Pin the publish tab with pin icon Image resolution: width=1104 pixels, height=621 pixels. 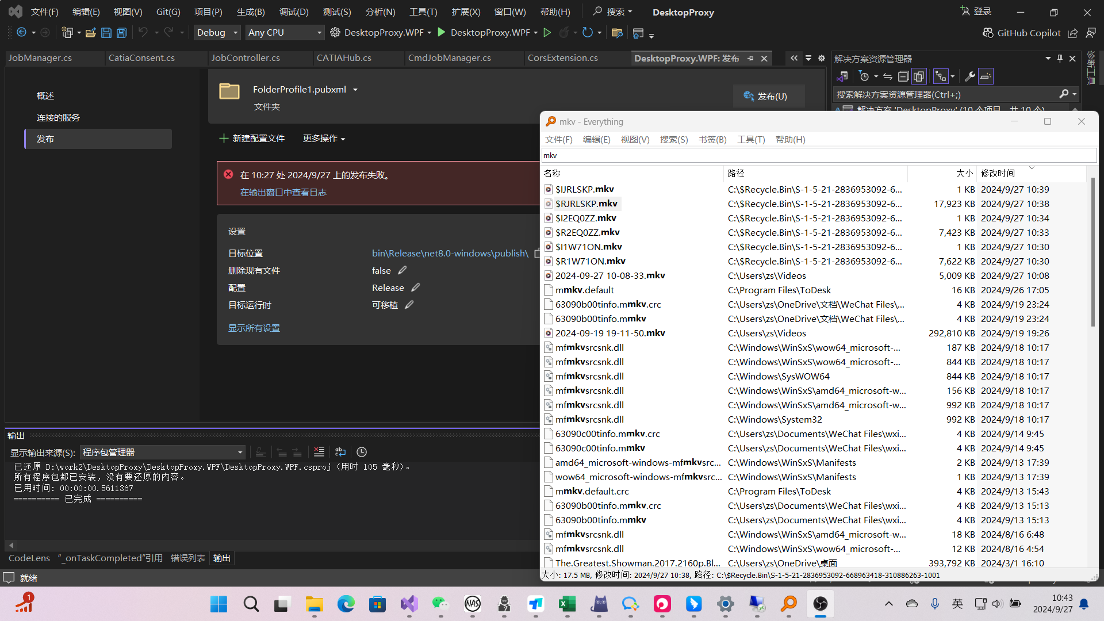750,58
